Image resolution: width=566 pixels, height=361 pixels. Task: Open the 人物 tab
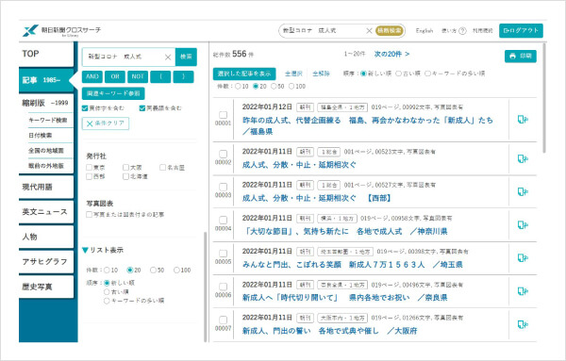pos(46,237)
